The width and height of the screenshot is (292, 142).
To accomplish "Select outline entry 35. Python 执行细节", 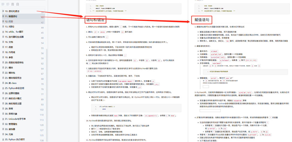I will [24, 139].
